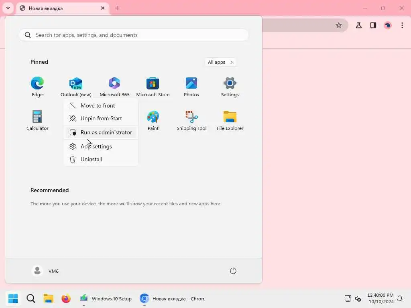Launch Calculator from the Start menu

pyautogui.click(x=37, y=120)
